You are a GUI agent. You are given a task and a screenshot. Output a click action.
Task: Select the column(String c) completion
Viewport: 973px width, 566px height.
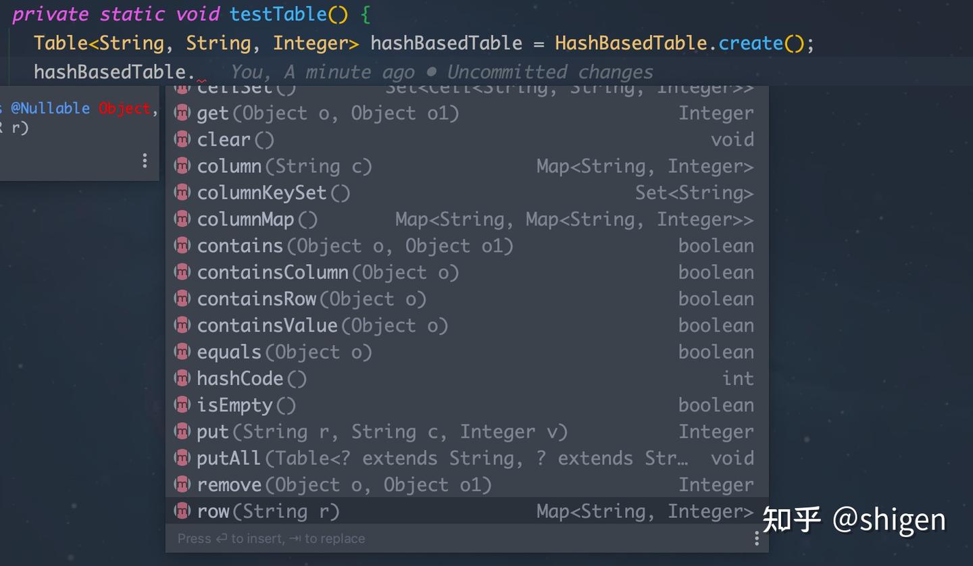click(284, 167)
